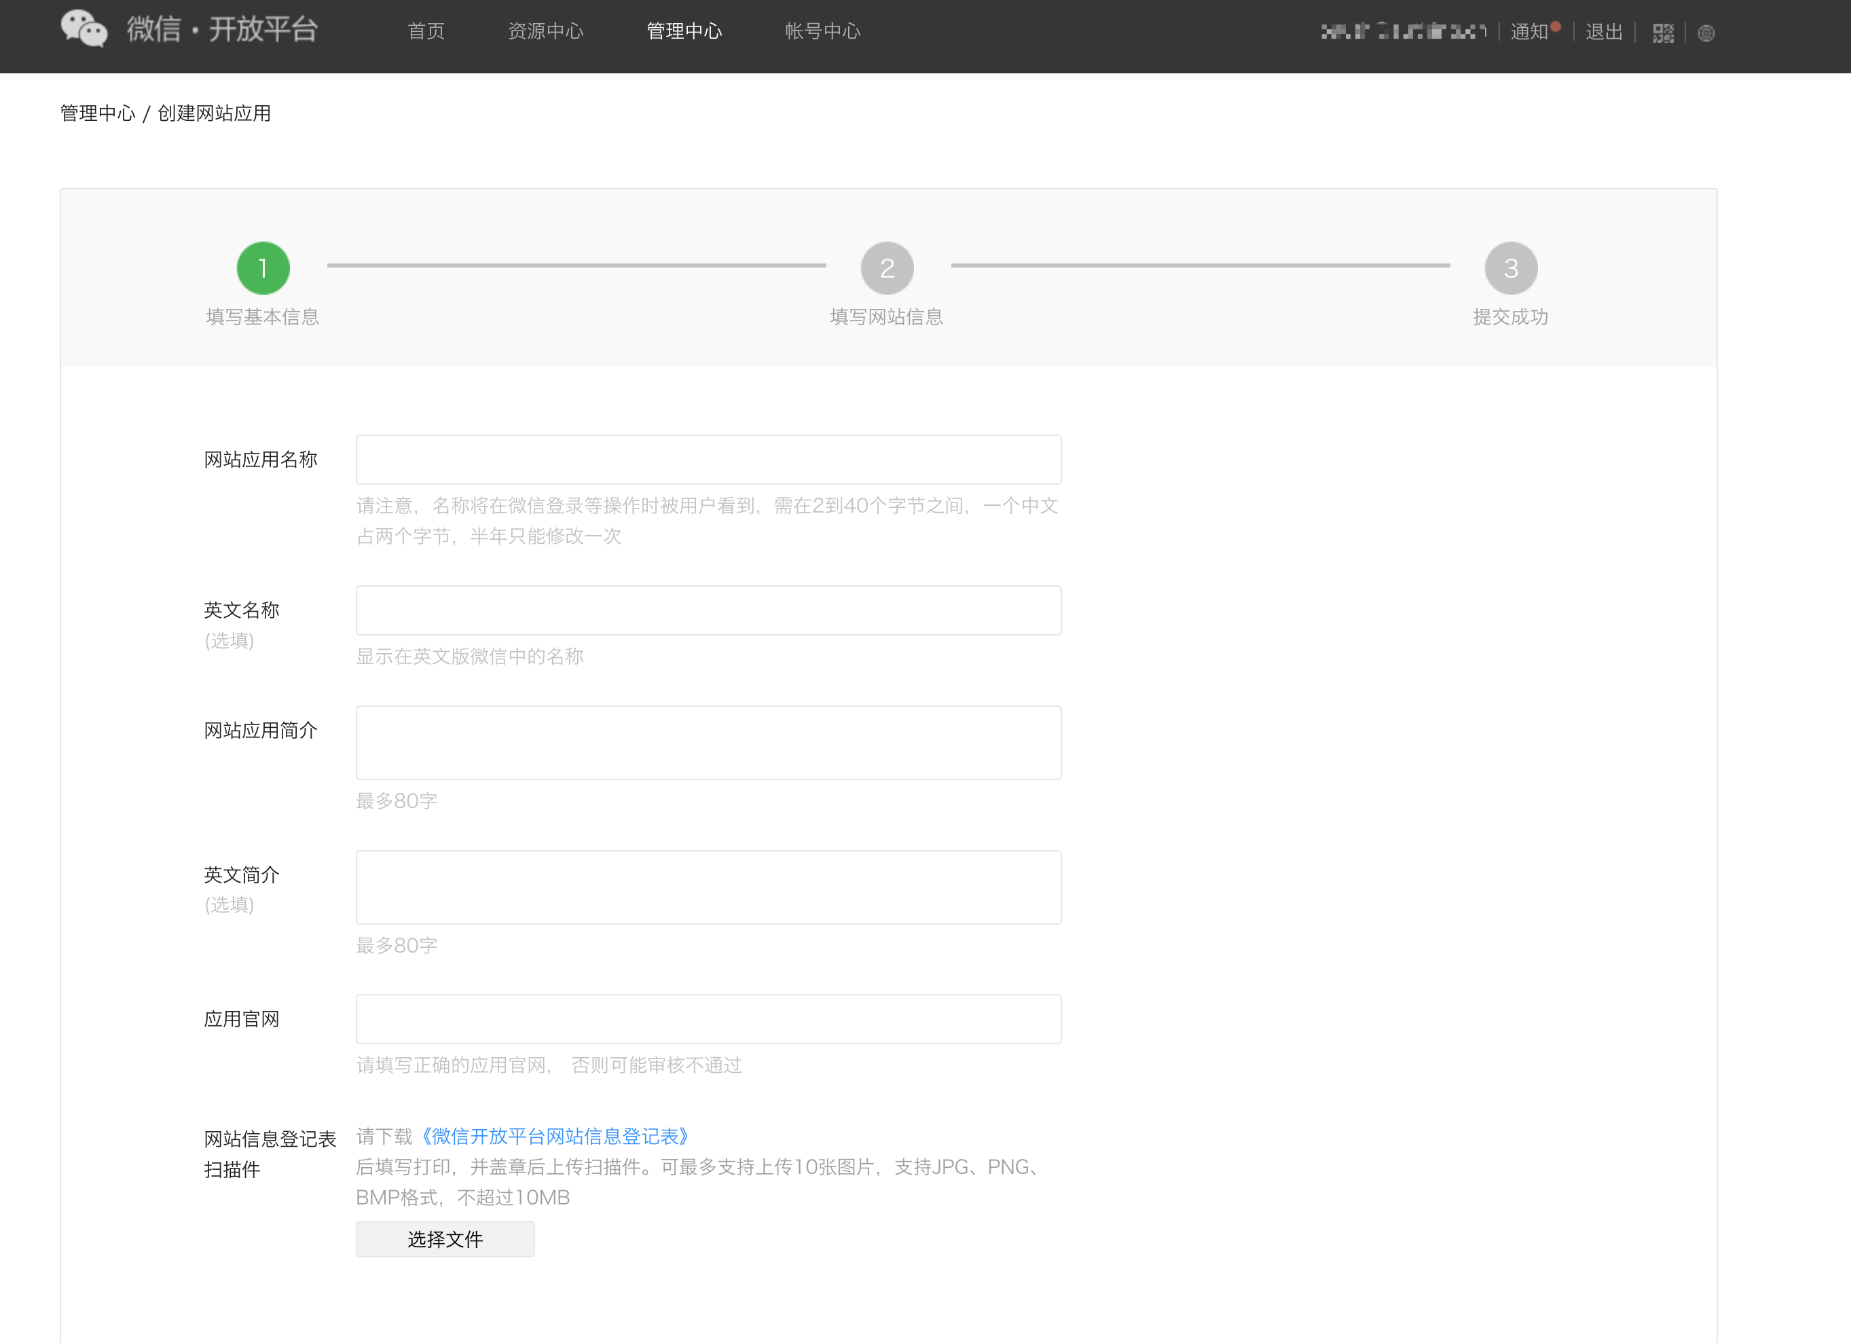Open 帐号中心 navigation item
This screenshot has width=1851, height=1343.
tap(822, 31)
